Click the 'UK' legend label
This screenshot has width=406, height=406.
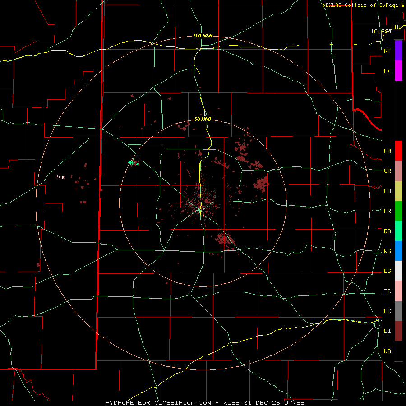(x=388, y=71)
